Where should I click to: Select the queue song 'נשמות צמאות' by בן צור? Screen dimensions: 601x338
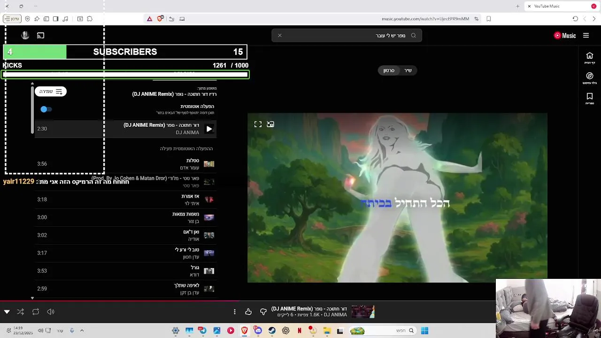click(x=126, y=217)
